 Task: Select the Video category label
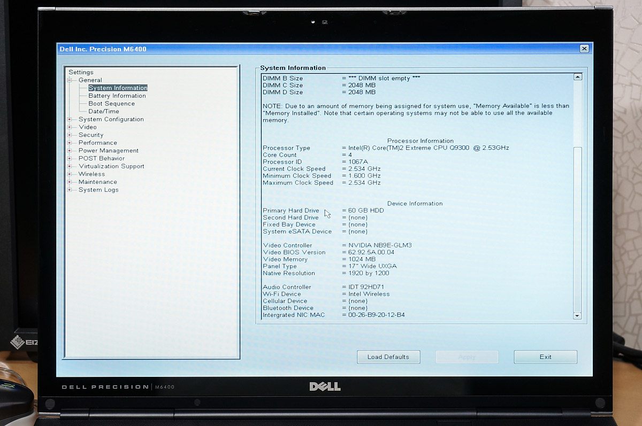click(88, 127)
